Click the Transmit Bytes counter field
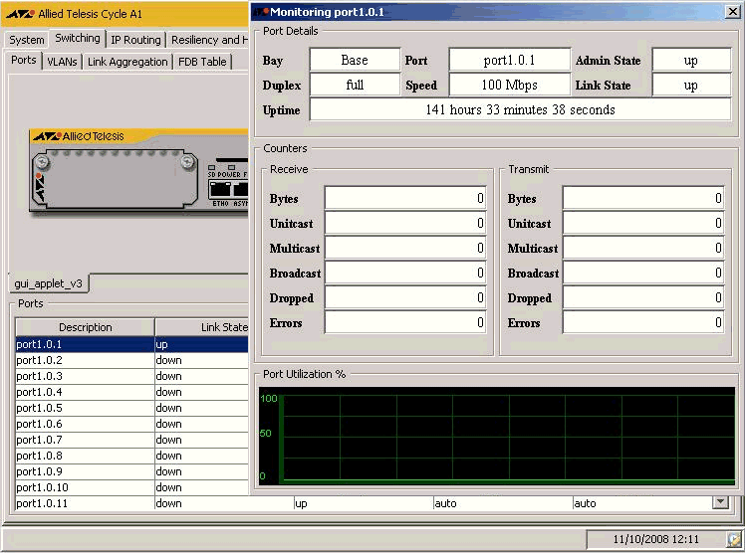 point(643,198)
